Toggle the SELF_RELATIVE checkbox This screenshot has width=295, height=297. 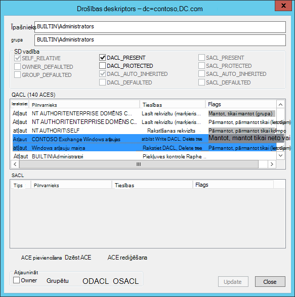point(17,58)
